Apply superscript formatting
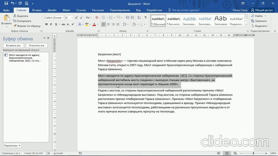The height and width of the screenshot is (156, 278). click(x=73, y=24)
